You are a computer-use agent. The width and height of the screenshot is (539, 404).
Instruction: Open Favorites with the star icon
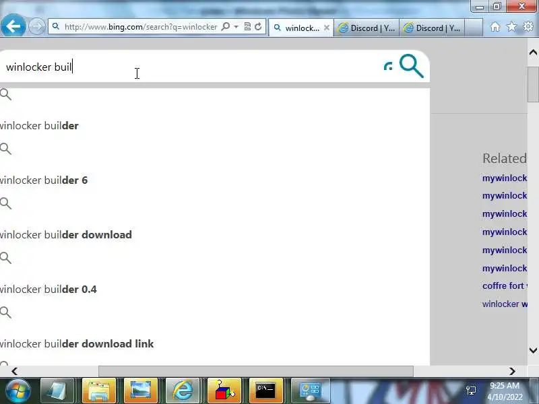click(x=511, y=27)
